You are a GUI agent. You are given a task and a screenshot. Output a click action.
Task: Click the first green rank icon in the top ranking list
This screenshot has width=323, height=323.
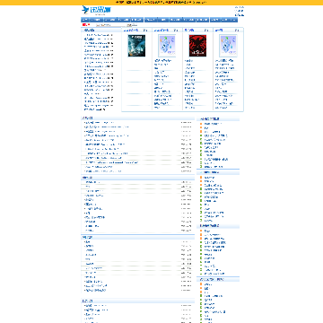201,135
